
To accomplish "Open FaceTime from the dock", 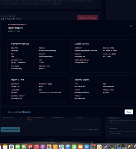I will [24, 147].
